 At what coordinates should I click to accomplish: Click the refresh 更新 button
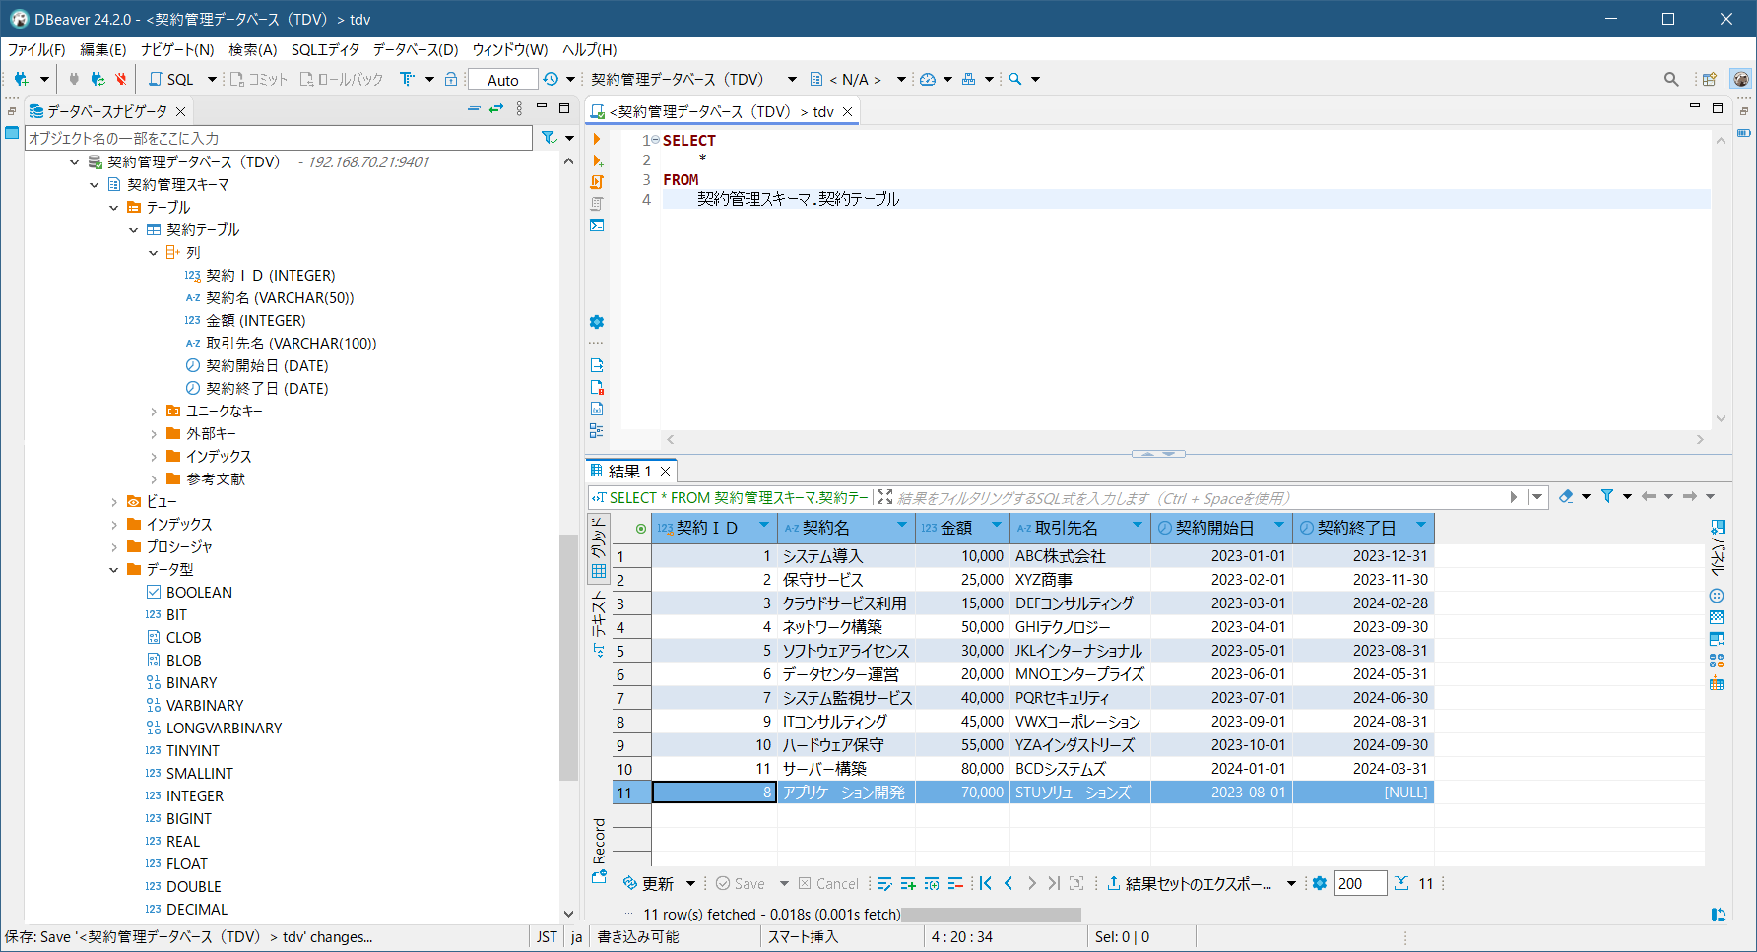pyautogui.click(x=649, y=883)
